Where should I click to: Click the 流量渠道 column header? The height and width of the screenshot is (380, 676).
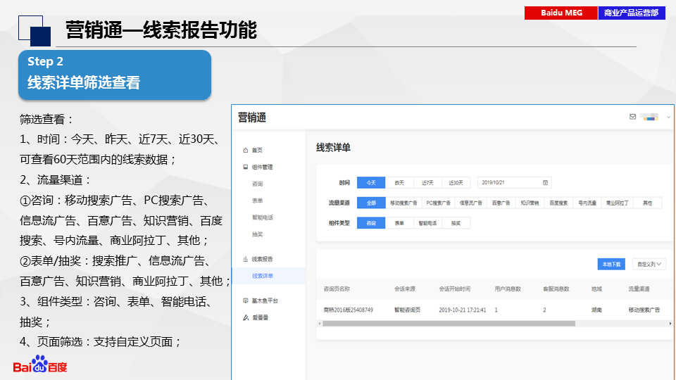pos(639,289)
